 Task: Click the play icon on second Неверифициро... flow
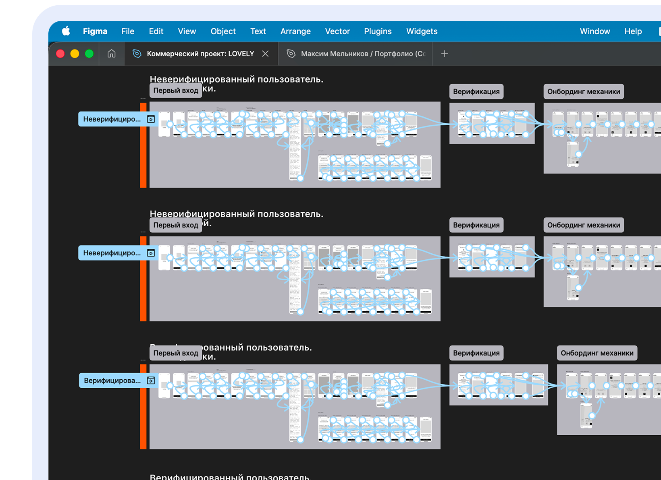point(151,253)
